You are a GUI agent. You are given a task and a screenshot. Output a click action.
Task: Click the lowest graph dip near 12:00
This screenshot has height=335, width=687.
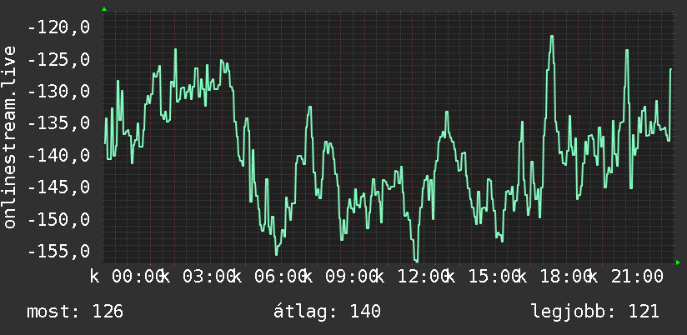coord(416,261)
